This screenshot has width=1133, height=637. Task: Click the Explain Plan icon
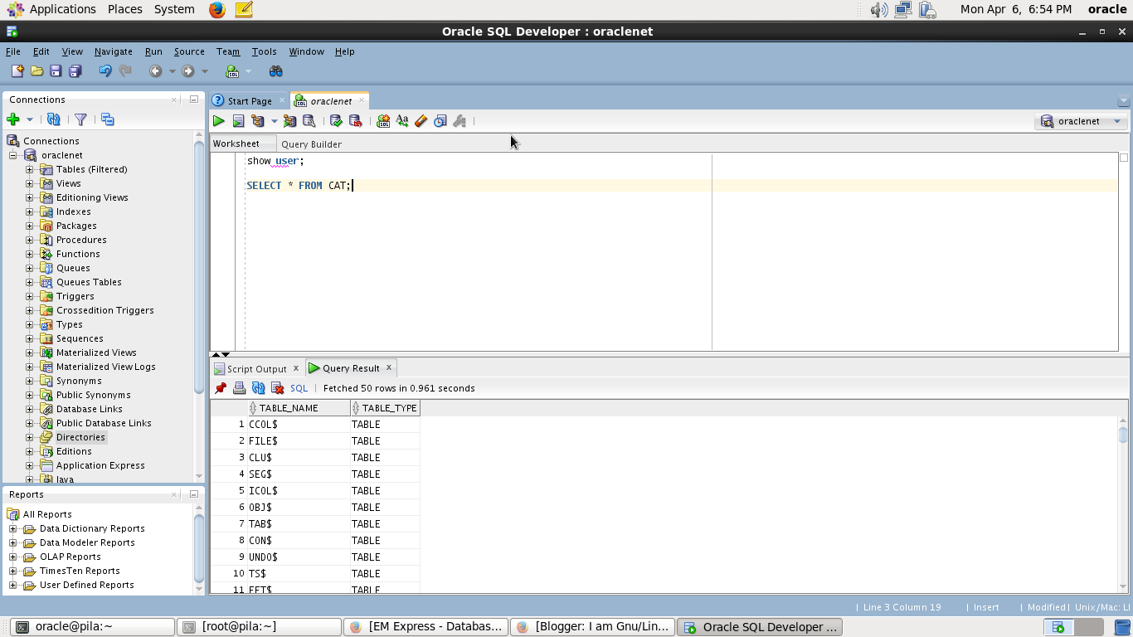[x=257, y=121]
